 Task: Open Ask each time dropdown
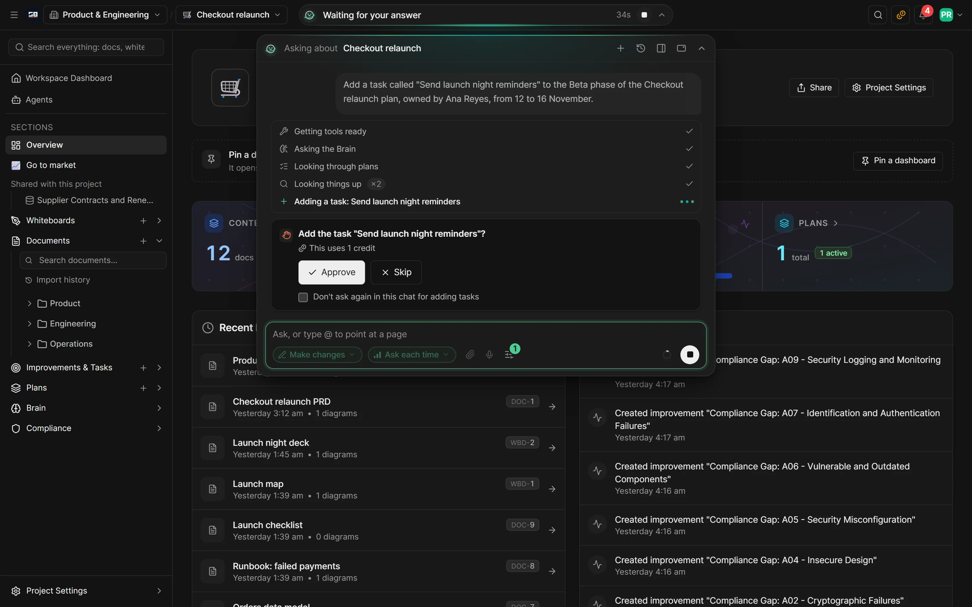412,354
